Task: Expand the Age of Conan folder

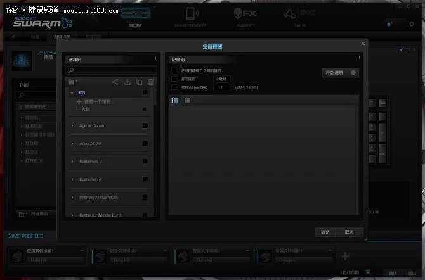Action: (x=72, y=126)
